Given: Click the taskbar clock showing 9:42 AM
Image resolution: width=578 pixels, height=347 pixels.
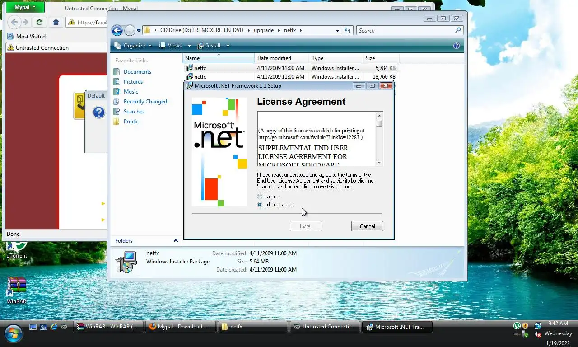Looking at the screenshot, I should tap(558, 324).
